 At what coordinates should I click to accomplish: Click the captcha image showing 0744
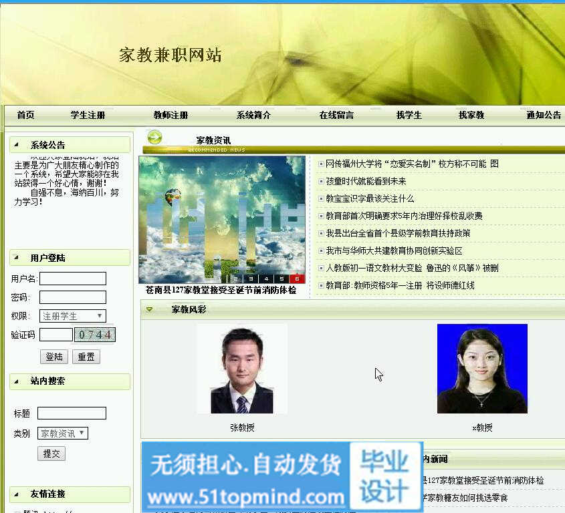point(95,335)
